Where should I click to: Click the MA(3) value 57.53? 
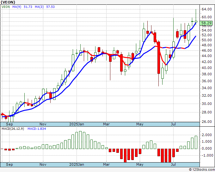50,7
